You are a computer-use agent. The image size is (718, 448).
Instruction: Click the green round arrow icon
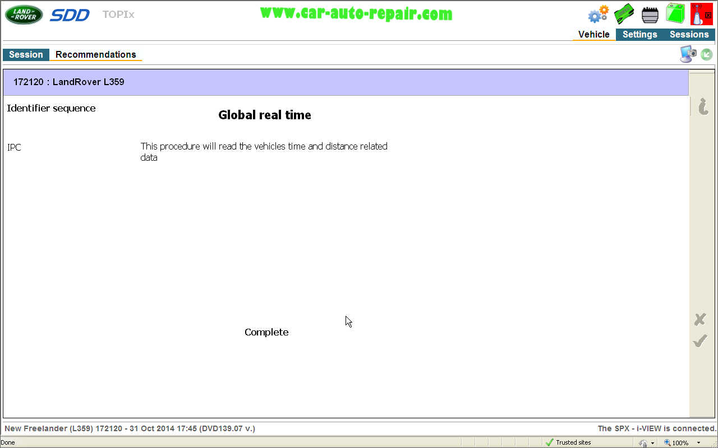tap(706, 54)
